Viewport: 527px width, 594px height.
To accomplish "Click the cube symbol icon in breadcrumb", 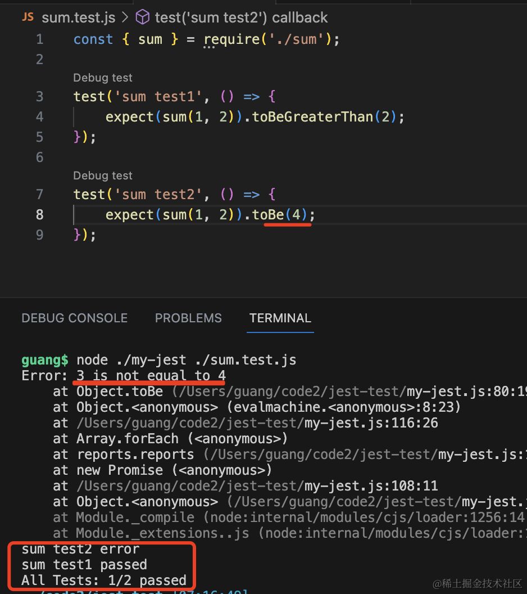I will [143, 17].
